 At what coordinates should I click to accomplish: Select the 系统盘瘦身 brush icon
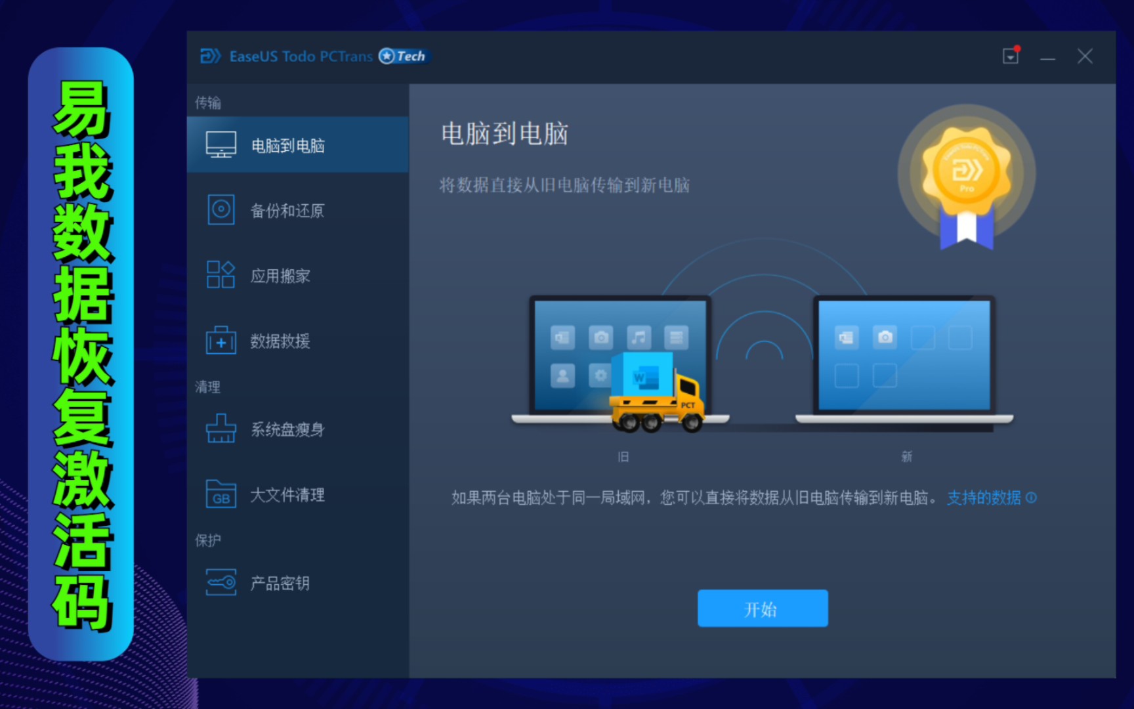tap(220, 429)
